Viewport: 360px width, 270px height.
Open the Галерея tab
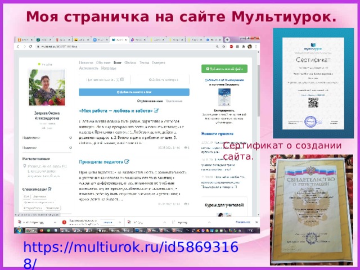[x=159, y=62]
